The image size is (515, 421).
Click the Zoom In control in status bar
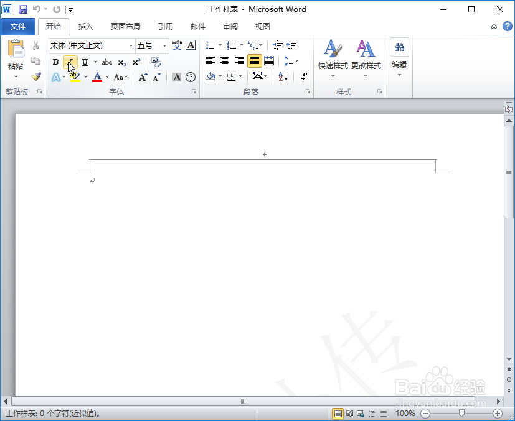click(498, 413)
